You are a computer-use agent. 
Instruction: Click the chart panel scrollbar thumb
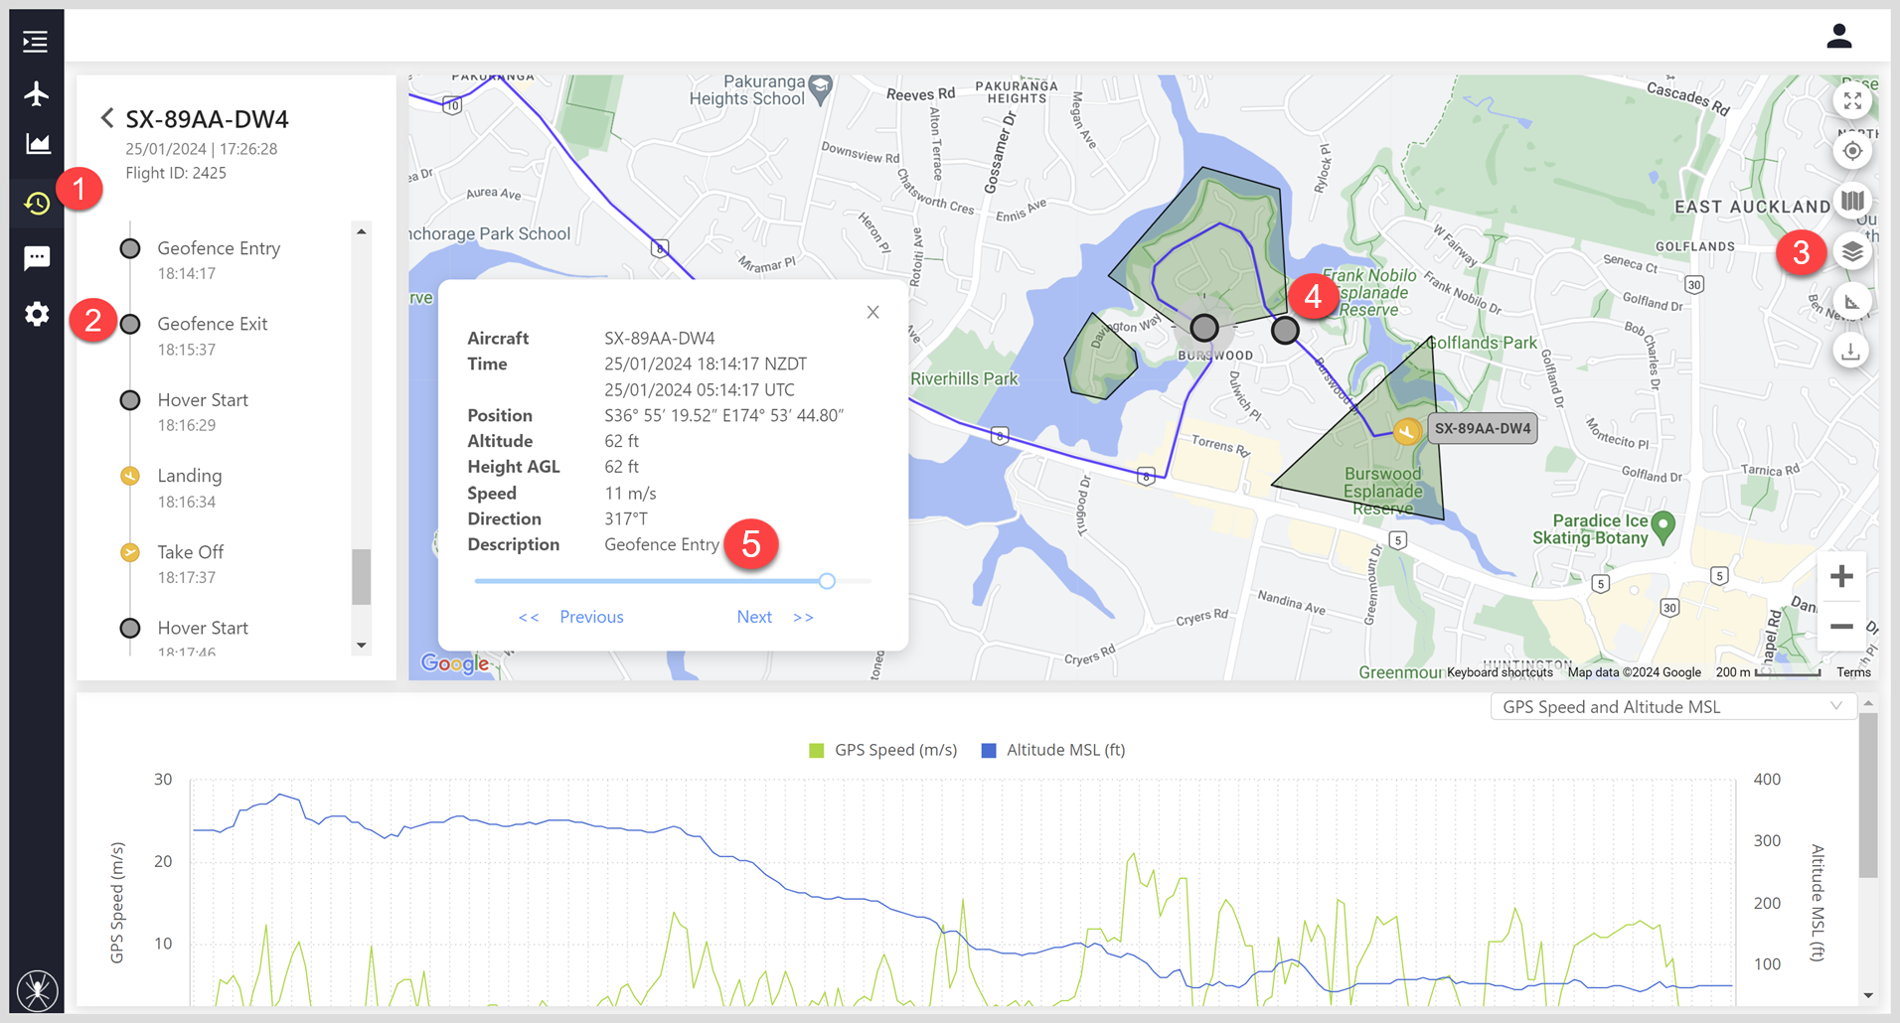coord(1868,795)
